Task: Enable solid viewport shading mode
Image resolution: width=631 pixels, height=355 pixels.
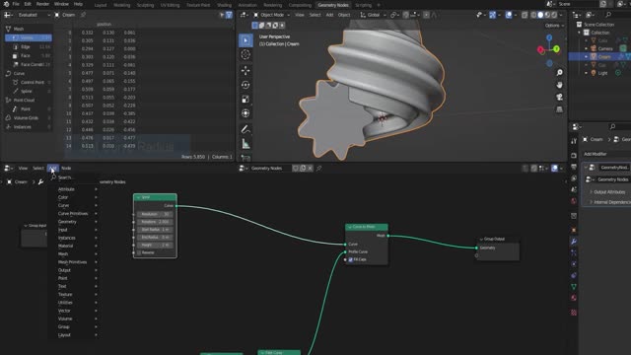Action: (540, 15)
